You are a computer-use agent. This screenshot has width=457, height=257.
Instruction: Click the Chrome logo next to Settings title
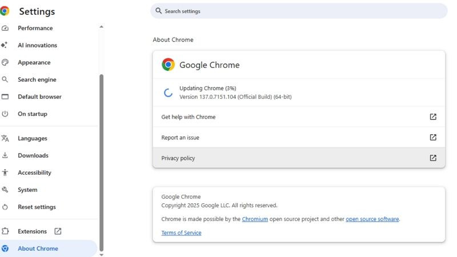(5, 11)
